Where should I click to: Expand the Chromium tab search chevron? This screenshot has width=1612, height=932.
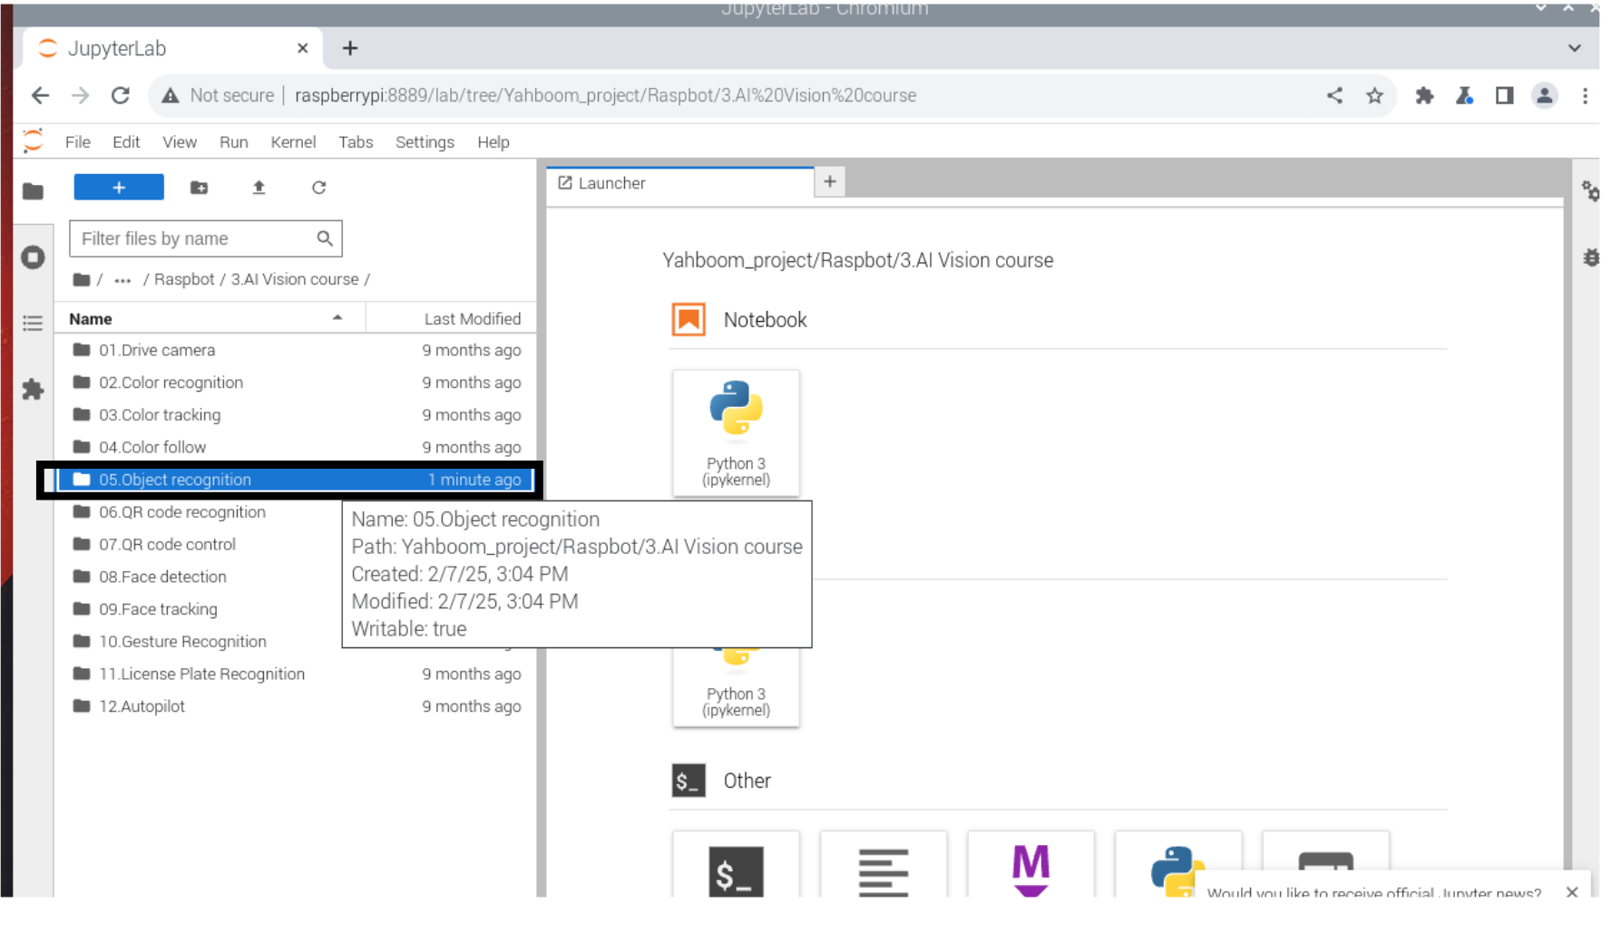point(1574,48)
